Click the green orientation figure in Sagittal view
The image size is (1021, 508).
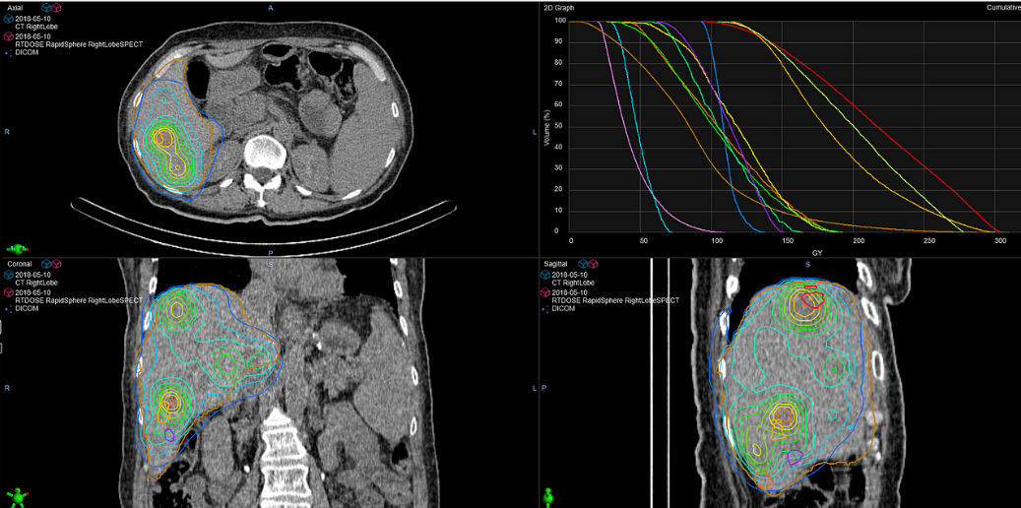click(549, 497)
